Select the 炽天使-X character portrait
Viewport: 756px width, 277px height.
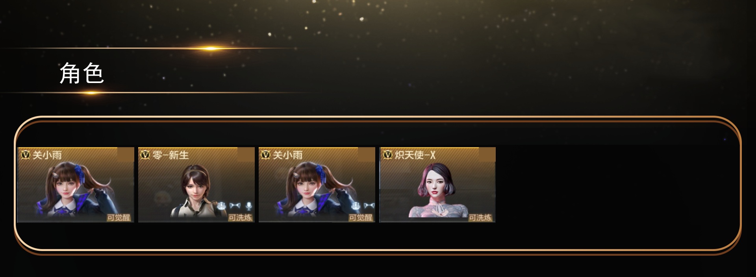(x=437, y=185)
